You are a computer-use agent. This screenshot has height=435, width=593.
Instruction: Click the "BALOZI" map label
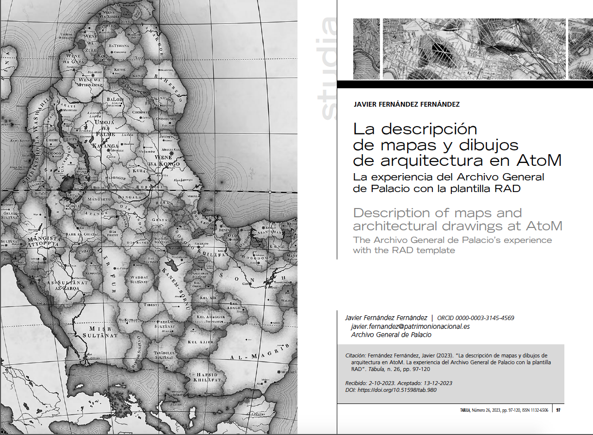pos(116,99)
